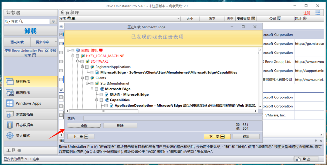Click 取消 to cancel the uninstall dialog
The height and width of the screenshot is (165, 327).
point(246,137)
